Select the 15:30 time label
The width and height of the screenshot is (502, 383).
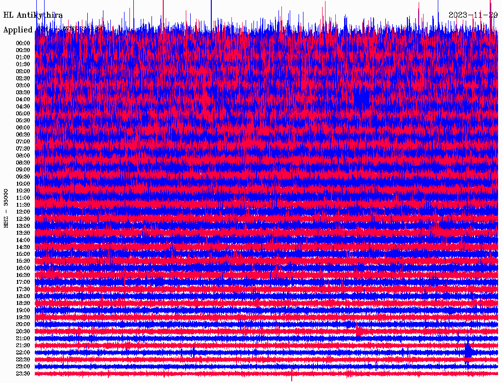23,261
